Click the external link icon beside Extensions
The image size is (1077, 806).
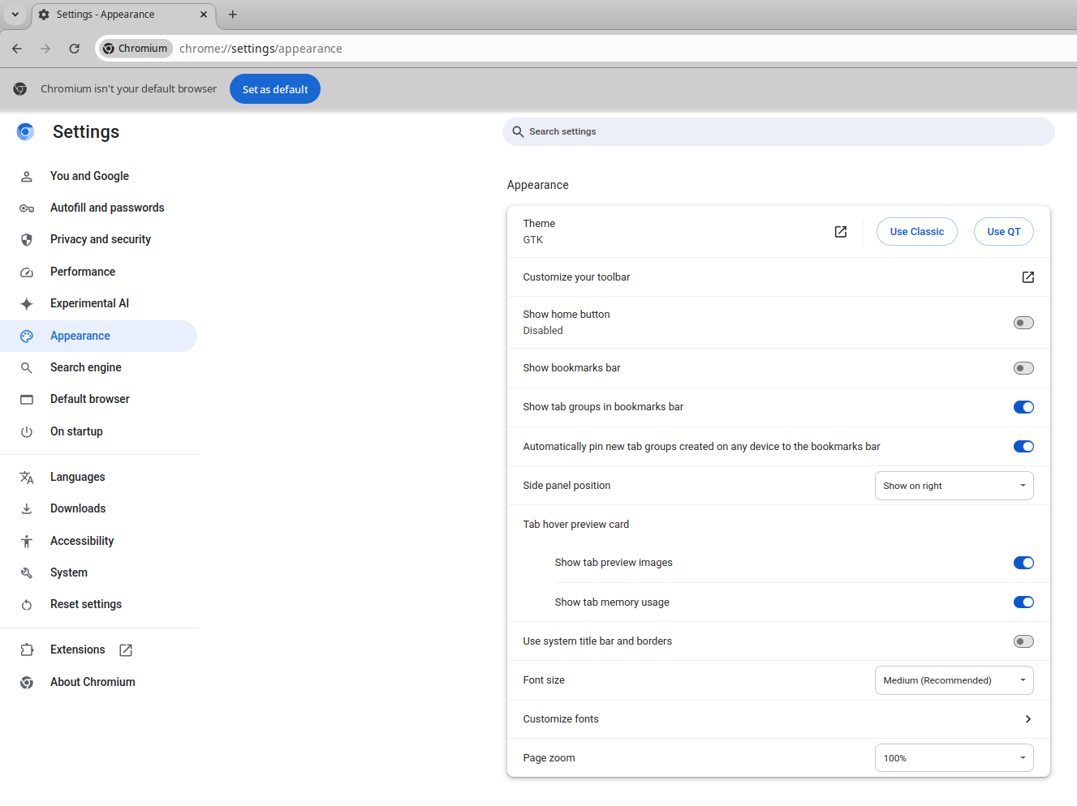tap(126, 650)
